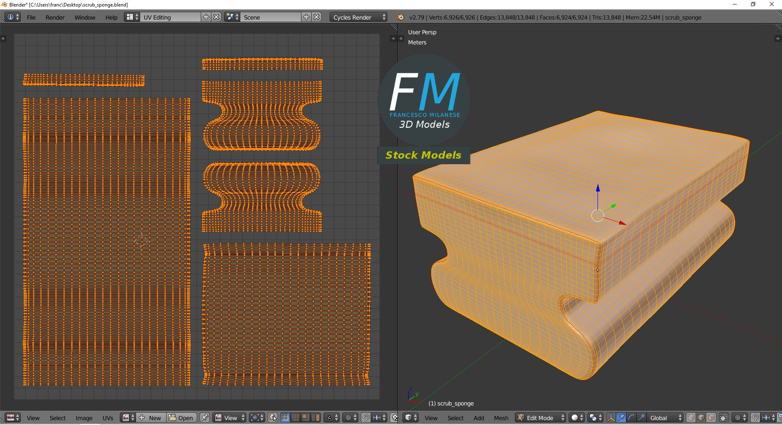
Task: Choose UV island selection mode
Action: coord(315,418)
